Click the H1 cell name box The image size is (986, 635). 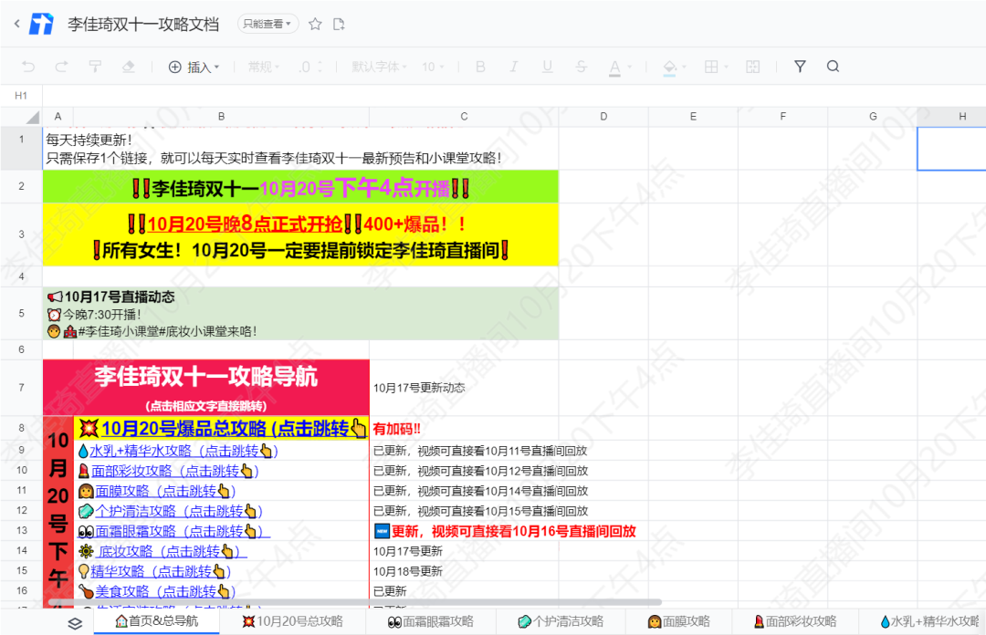pos(21,96)
